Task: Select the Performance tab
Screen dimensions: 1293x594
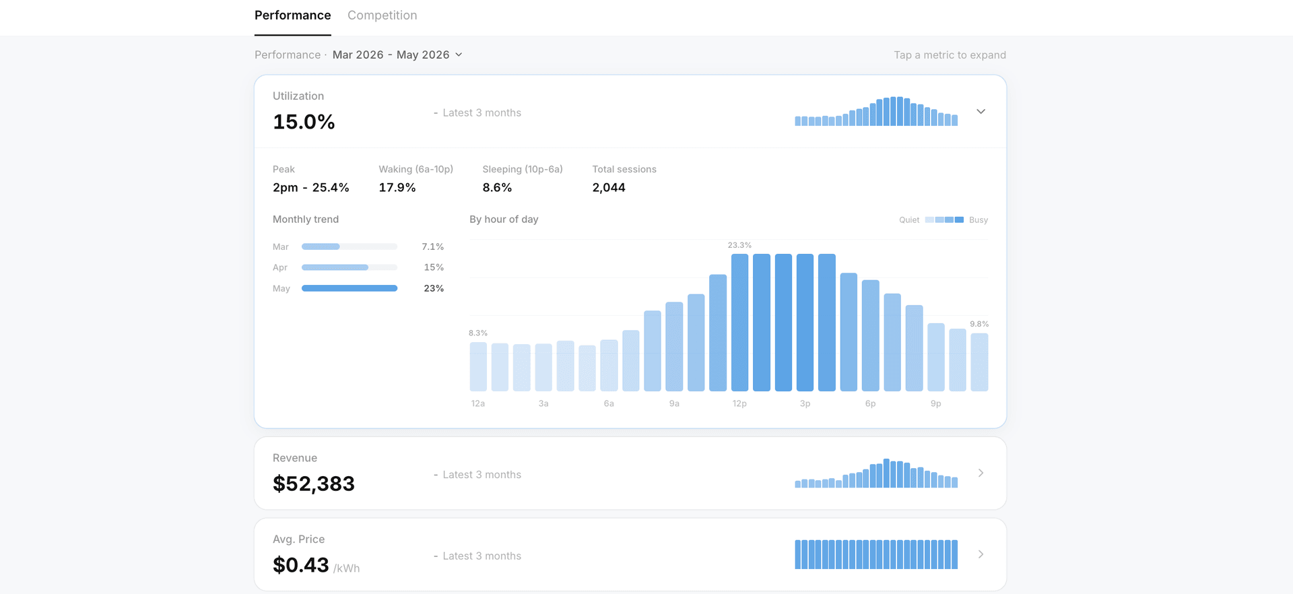Action: (292, 15)
